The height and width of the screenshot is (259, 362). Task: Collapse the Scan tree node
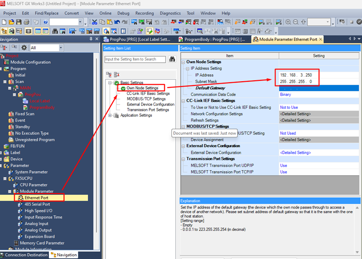[5, 82]
